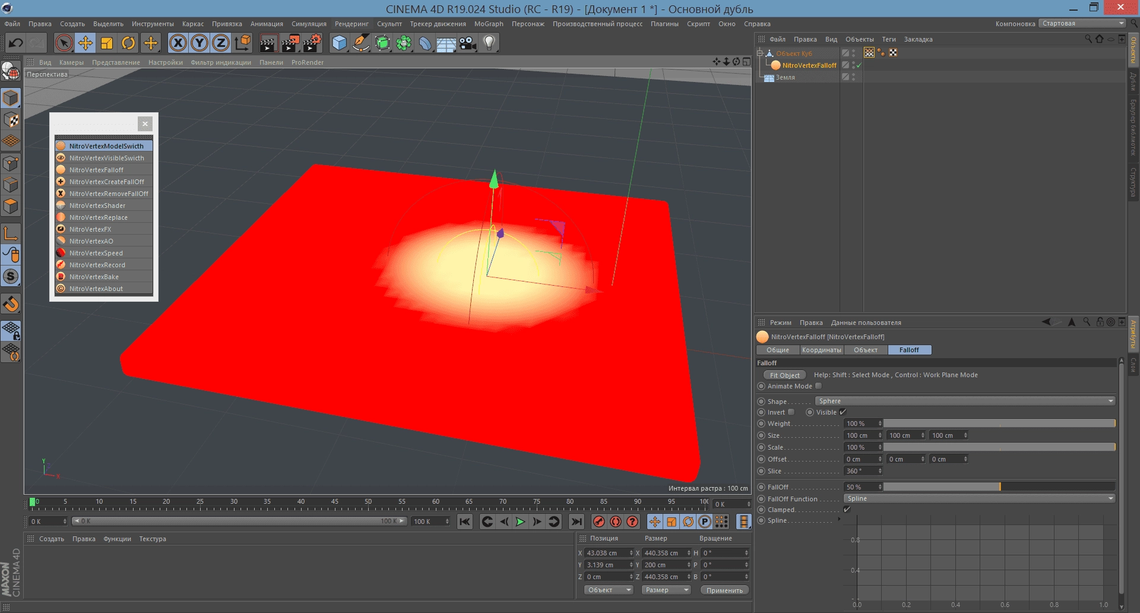The width and height of the screenshot is (1140, 613).
Task: Toggle the NitroVertexFalloff enable checkmark in tree
Action: pyautogui.click(x=859, y=65)
